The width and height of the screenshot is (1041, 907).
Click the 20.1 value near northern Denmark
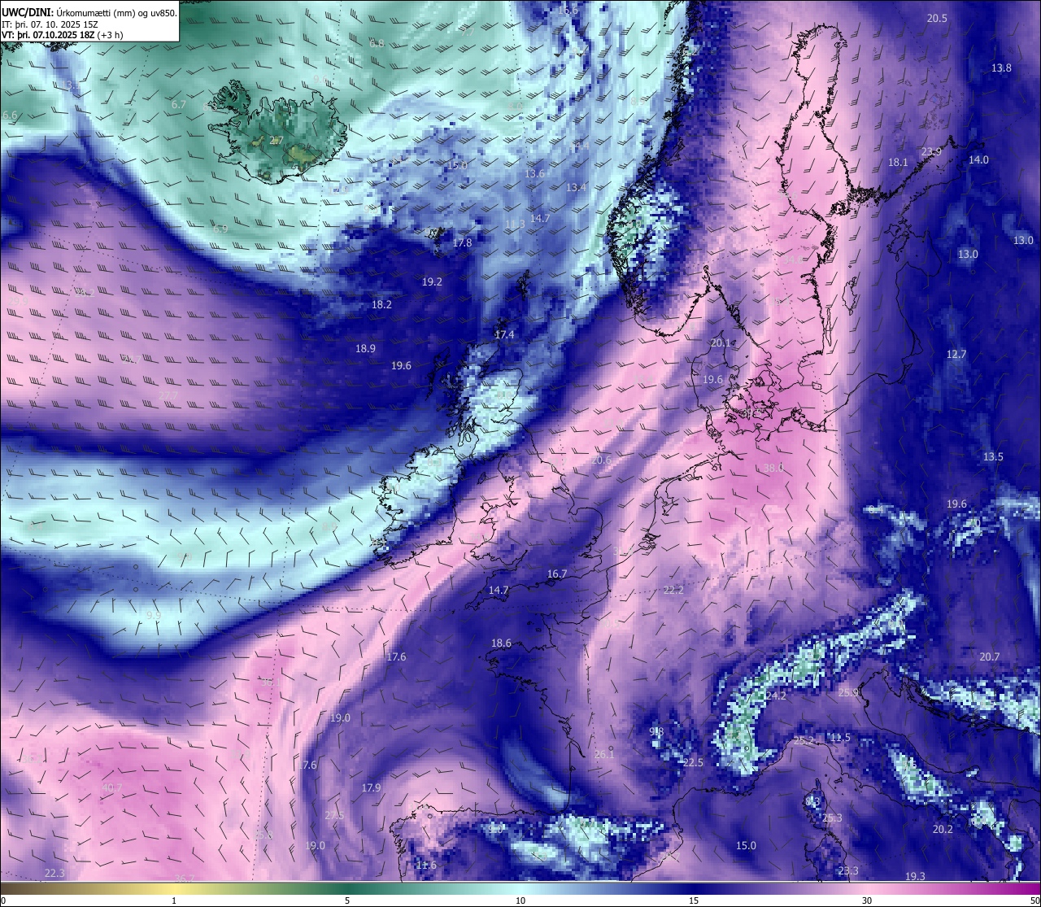[721, 342]
